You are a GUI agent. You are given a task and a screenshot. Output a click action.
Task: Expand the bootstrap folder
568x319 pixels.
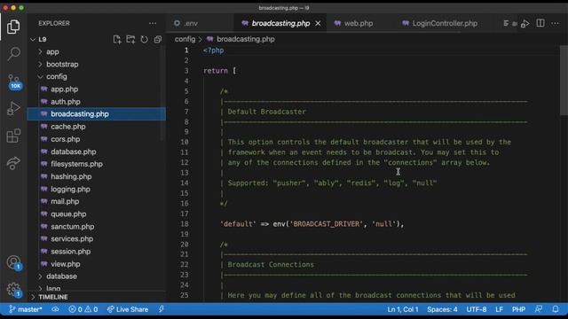tap(62, 65)
